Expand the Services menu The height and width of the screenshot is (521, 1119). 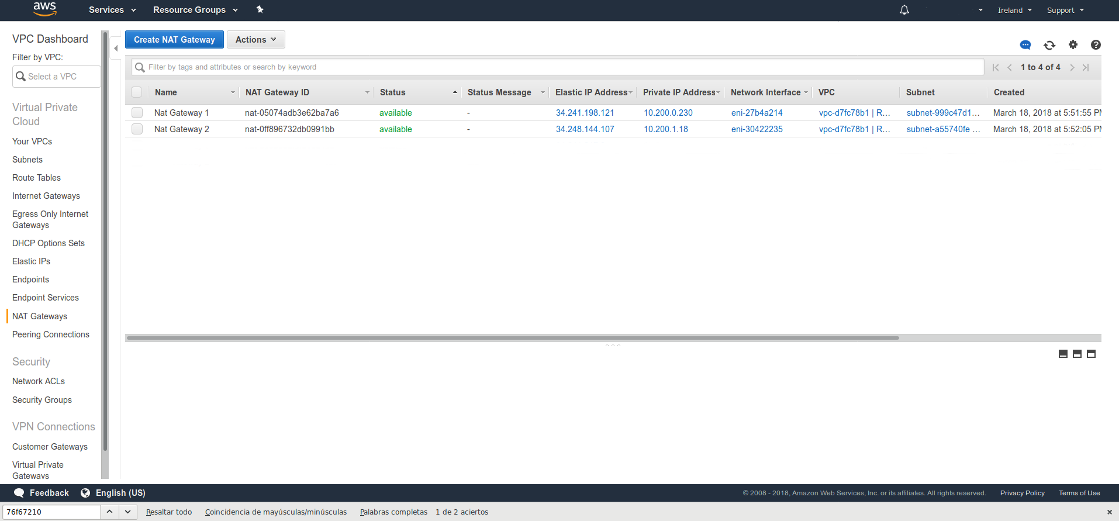click(x=112, y=10)
